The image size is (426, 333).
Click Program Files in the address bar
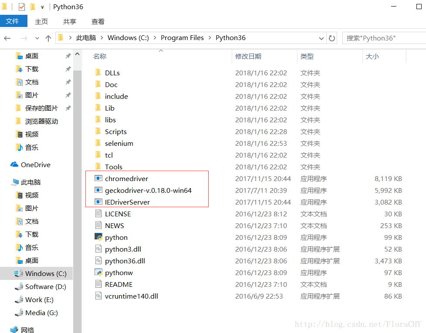(x=182, y=38)
